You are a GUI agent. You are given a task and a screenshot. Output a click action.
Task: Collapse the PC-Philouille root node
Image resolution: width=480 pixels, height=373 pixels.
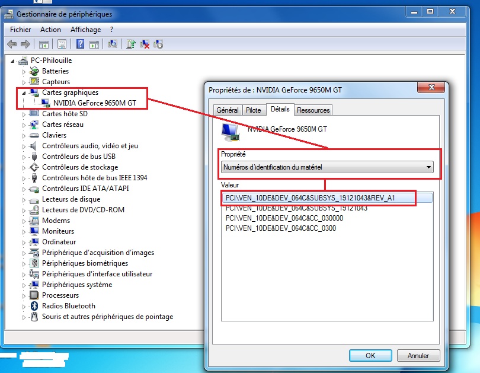(x=12, y=61)
